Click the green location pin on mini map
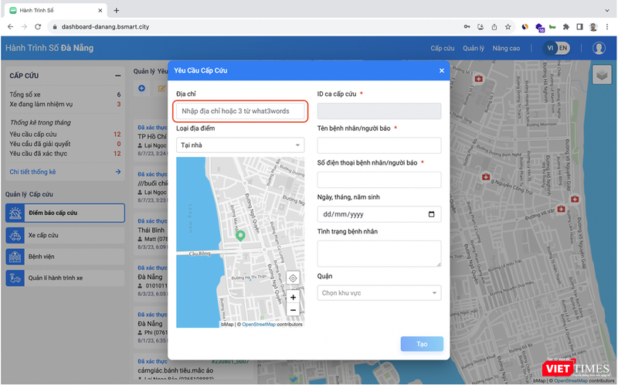 [240, 235]
